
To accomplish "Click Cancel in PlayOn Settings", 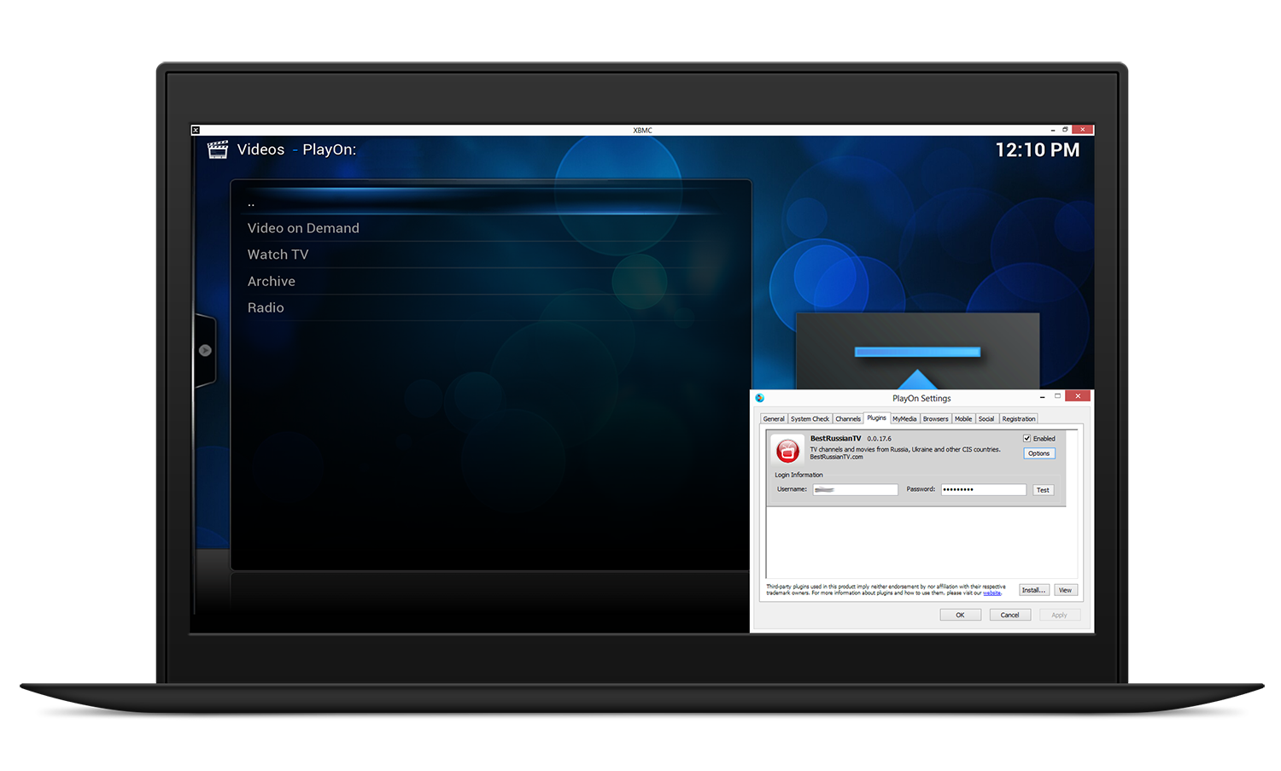I will 1009,615.
